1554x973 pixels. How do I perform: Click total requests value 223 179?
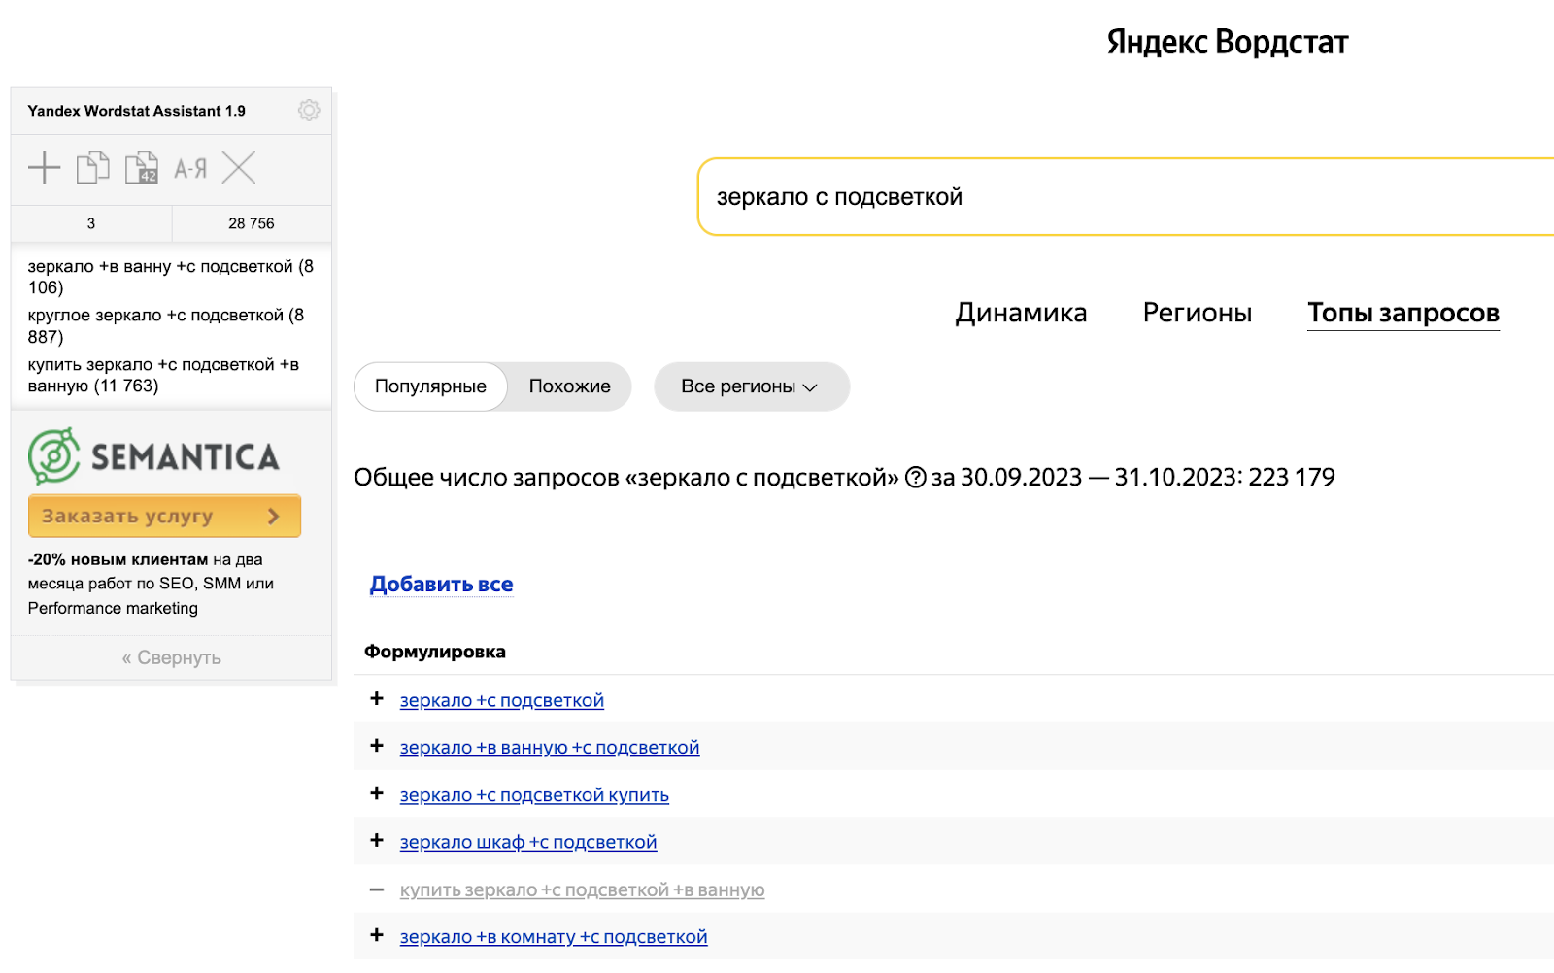[1292, 478]
